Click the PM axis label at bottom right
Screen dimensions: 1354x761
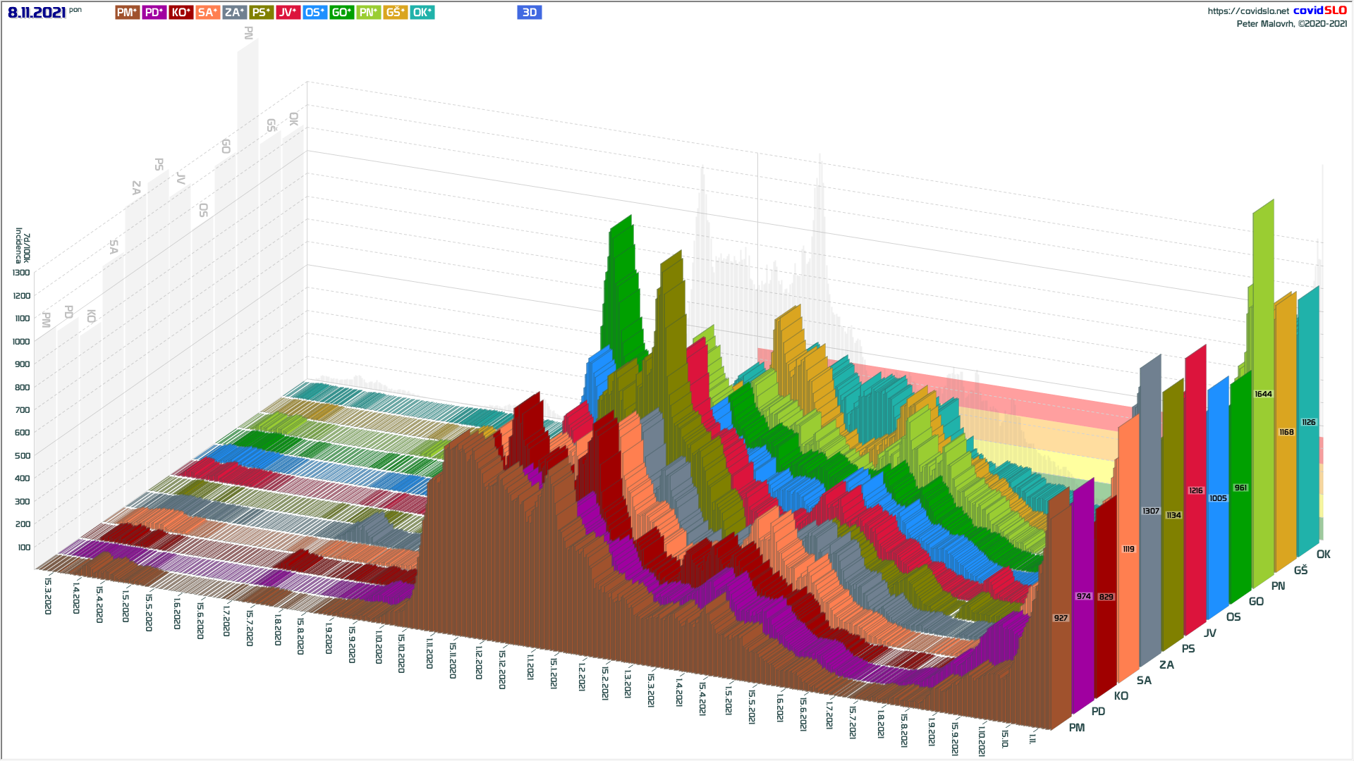click(1076, 727)
